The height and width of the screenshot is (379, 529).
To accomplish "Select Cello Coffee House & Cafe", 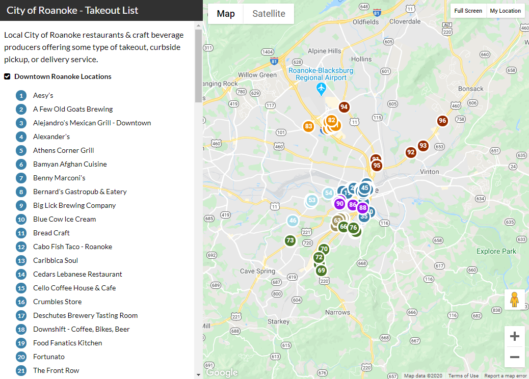I will (74, 288).
